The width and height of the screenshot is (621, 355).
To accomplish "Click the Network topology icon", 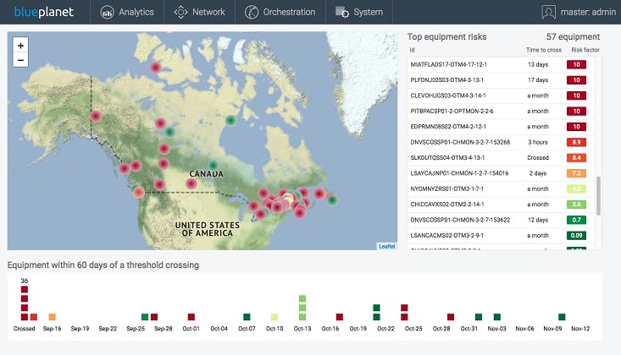I will (x=180, y=12).
